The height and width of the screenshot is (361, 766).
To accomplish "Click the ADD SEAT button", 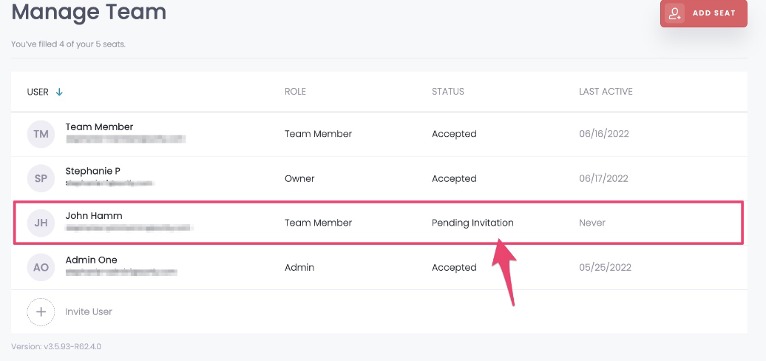I will pos(703,13).
